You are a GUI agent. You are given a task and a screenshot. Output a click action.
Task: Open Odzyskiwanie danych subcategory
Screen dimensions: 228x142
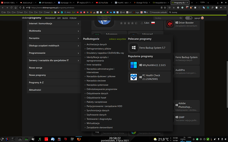[x=97, y=94]
